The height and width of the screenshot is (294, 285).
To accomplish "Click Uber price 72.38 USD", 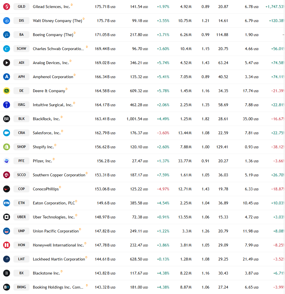I will (x=140, y=217).
